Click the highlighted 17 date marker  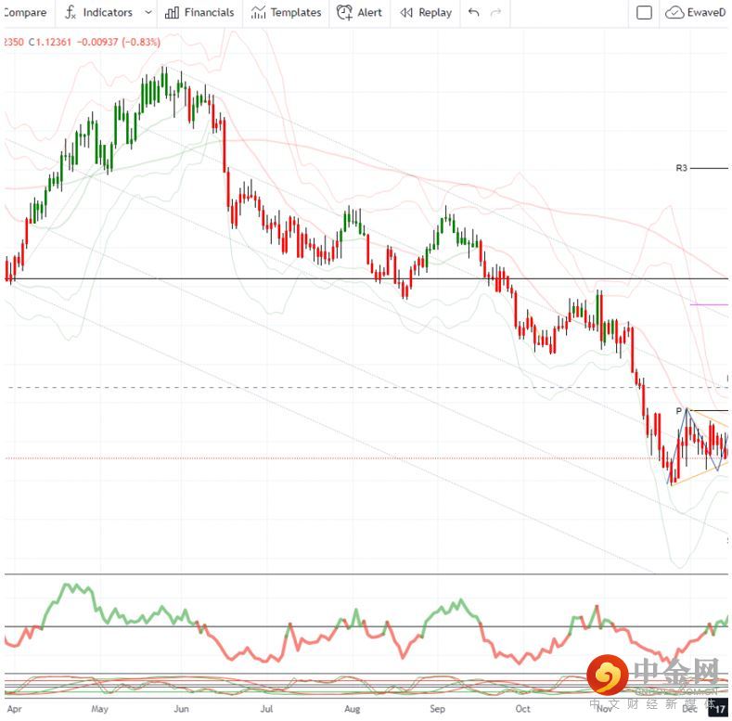pos(719,709)
